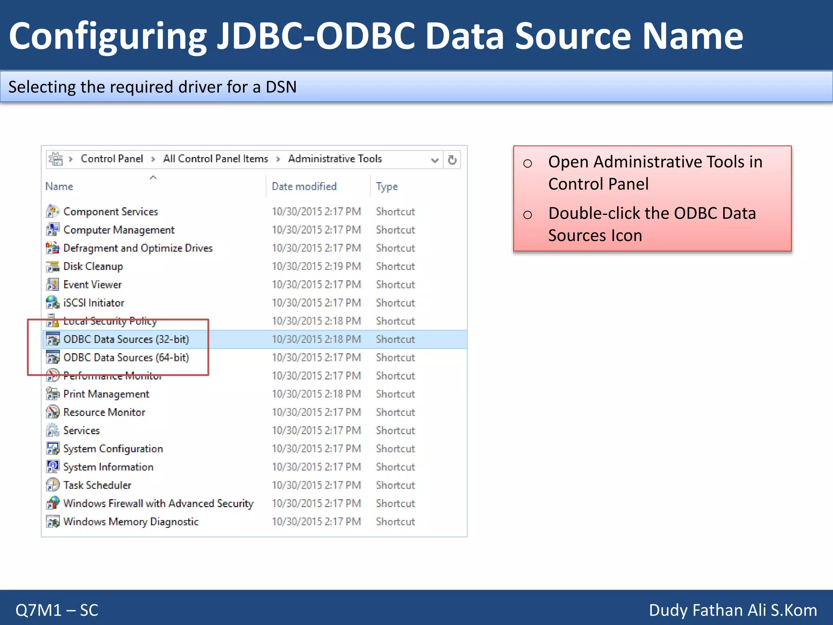The height and width of the screenshot is (625, 833).
Task: Click the Services gear icon
Action: 53,431
